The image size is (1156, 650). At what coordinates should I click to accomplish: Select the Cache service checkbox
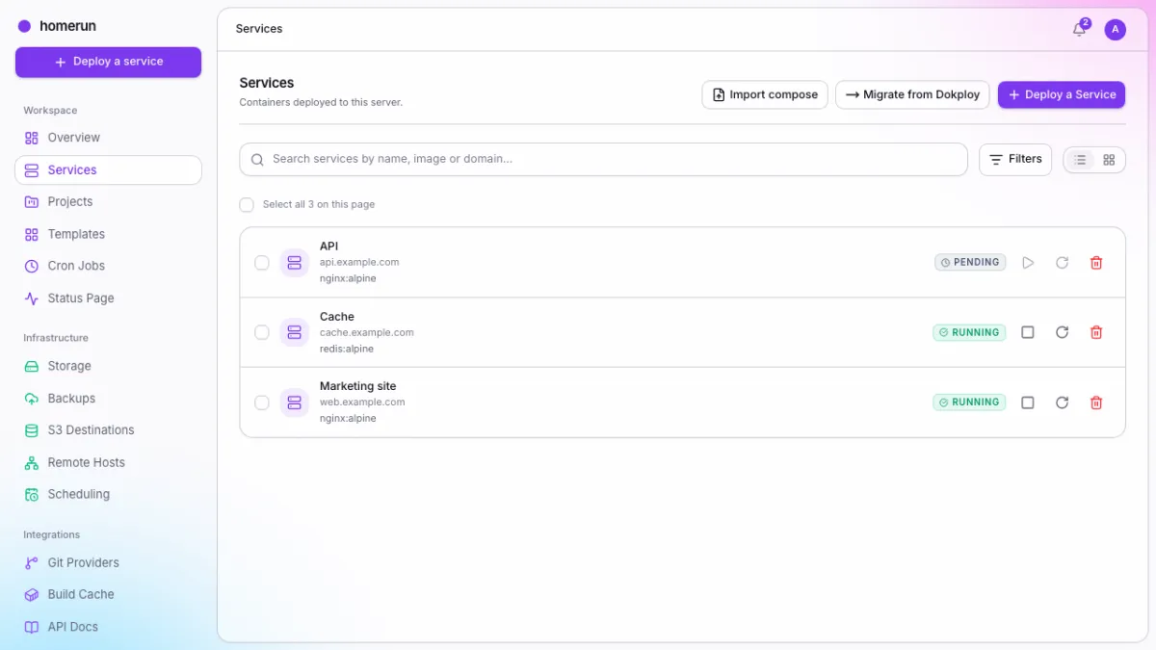[x=262, y=332]
